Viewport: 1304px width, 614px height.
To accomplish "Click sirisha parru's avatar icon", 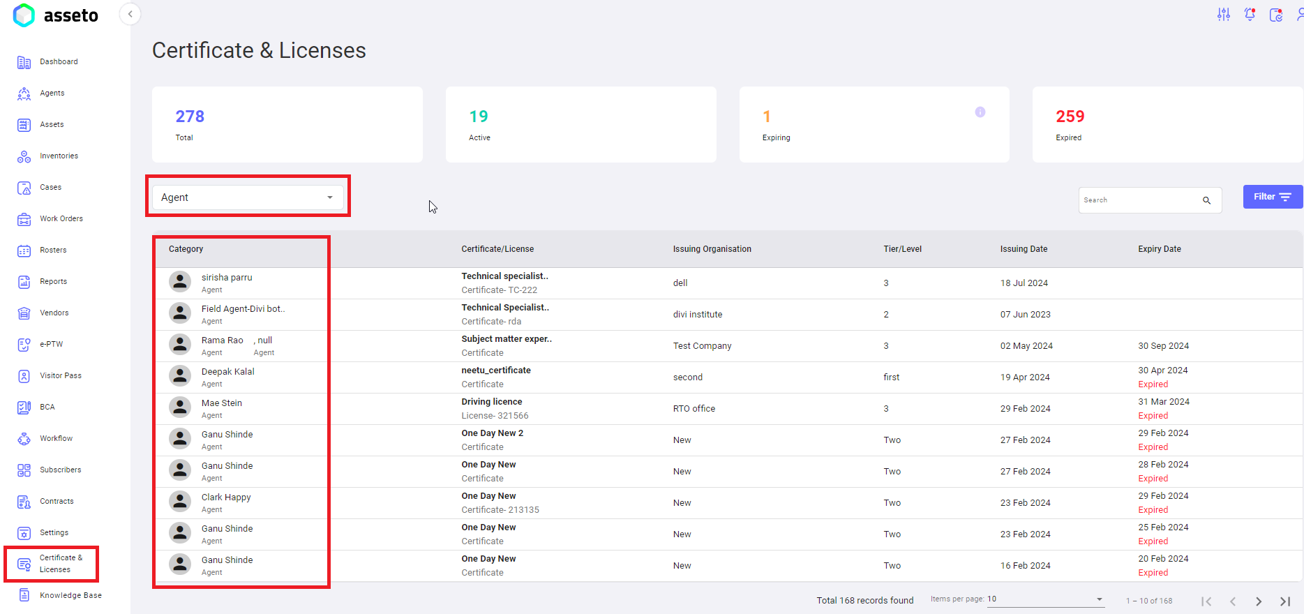I will pyautogui.click(x=180, y=282).
